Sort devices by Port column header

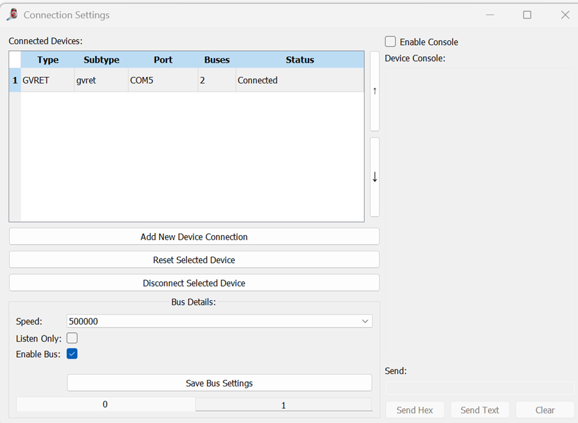click(x=163, y=60)
